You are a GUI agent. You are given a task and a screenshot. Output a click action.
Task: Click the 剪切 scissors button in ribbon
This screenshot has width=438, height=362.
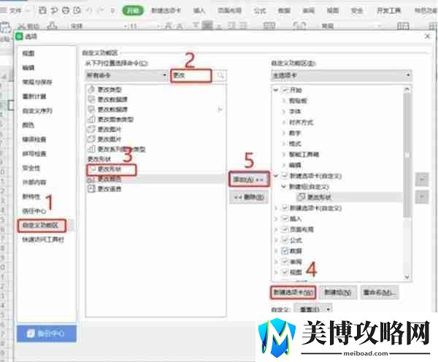[28, 26]
